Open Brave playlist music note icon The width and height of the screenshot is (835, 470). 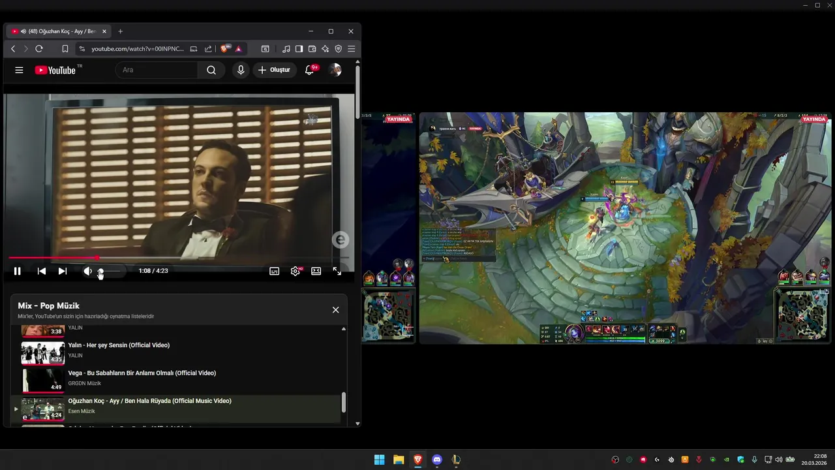click(286, 49)
